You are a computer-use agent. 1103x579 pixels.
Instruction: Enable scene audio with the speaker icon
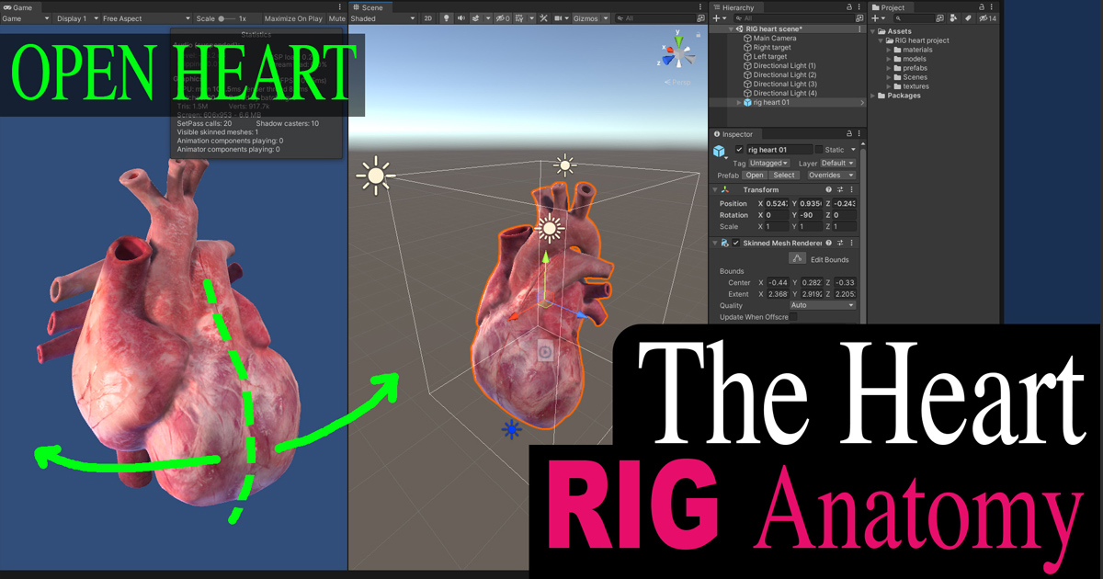(x=461, y=17)
